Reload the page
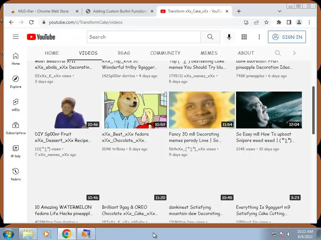Screen dimensions: 321x240 coord(31,22)
